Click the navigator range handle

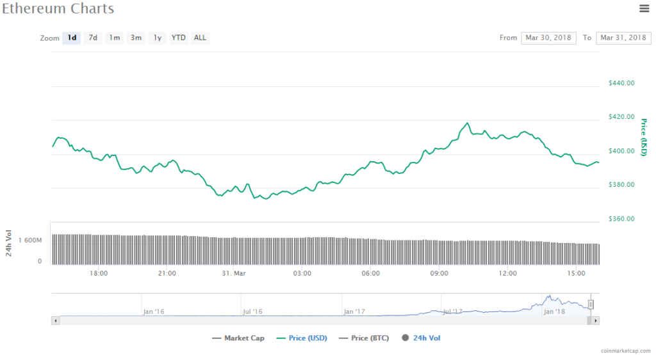coord(591,304)
